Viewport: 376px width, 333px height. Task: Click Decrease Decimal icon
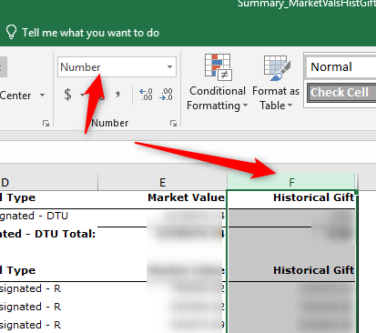tap(167, 95)
